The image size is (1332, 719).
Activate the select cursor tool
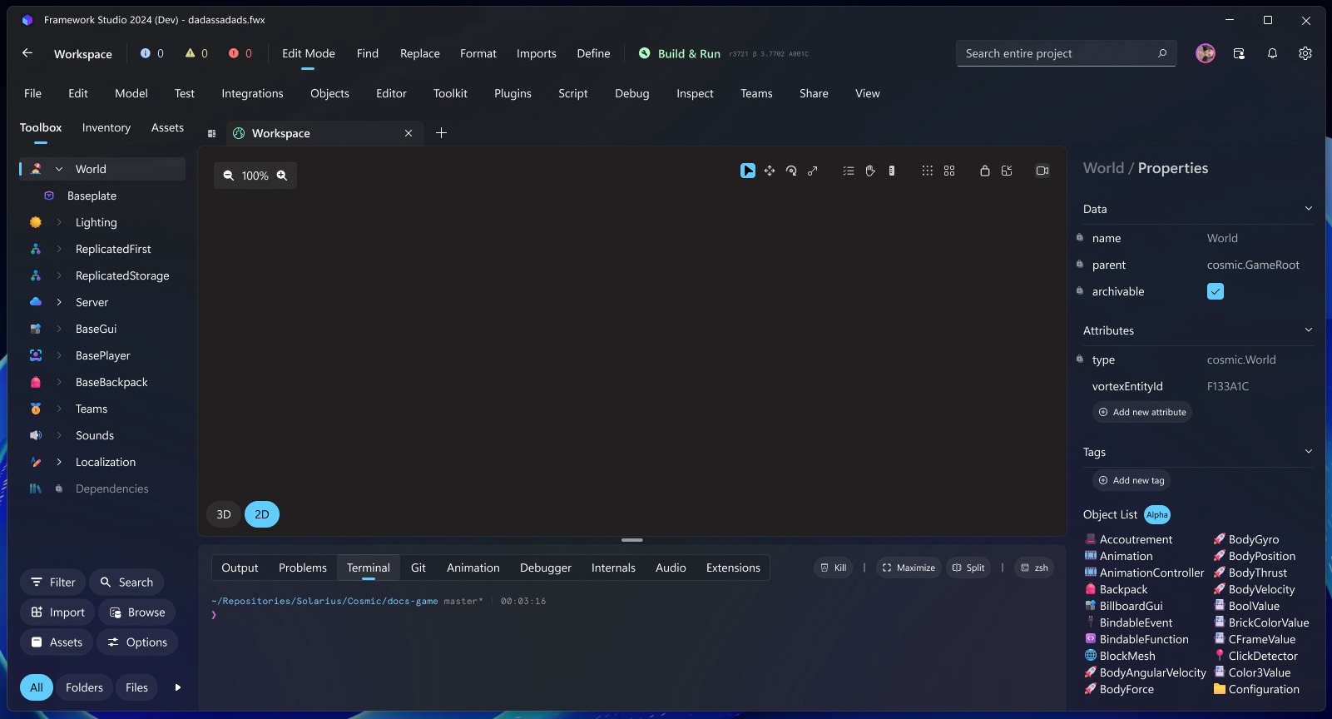coord(748,171)
